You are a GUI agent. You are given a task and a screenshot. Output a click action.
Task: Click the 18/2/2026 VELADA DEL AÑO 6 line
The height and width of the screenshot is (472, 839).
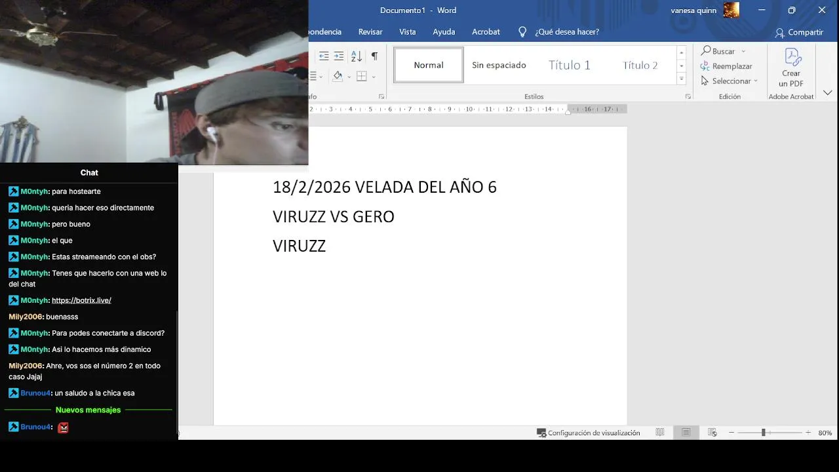(x=385, y=187)
